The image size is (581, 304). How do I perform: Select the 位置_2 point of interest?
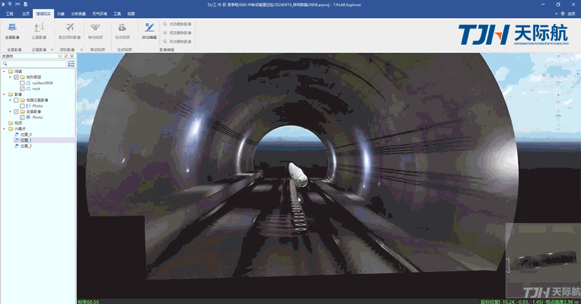click(x=26, y=146)
